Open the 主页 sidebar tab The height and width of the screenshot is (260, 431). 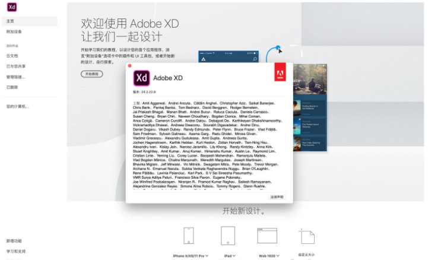pyautogui.click(x=30, y=21)
